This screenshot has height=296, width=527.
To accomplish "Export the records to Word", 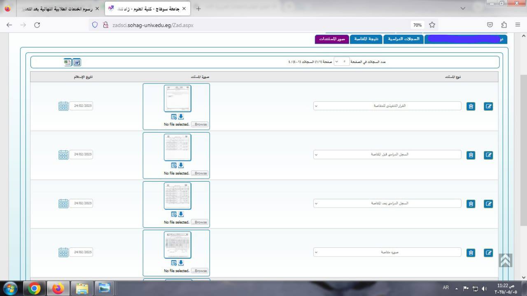I will click(x=77, y=62).
